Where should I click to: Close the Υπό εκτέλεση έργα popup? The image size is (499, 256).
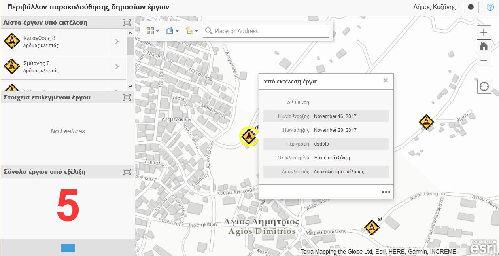click(386, 81)
